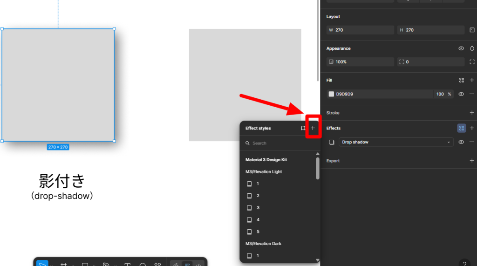
Task: Click the (drop-shadow) caption text
Action: point(62,196)
